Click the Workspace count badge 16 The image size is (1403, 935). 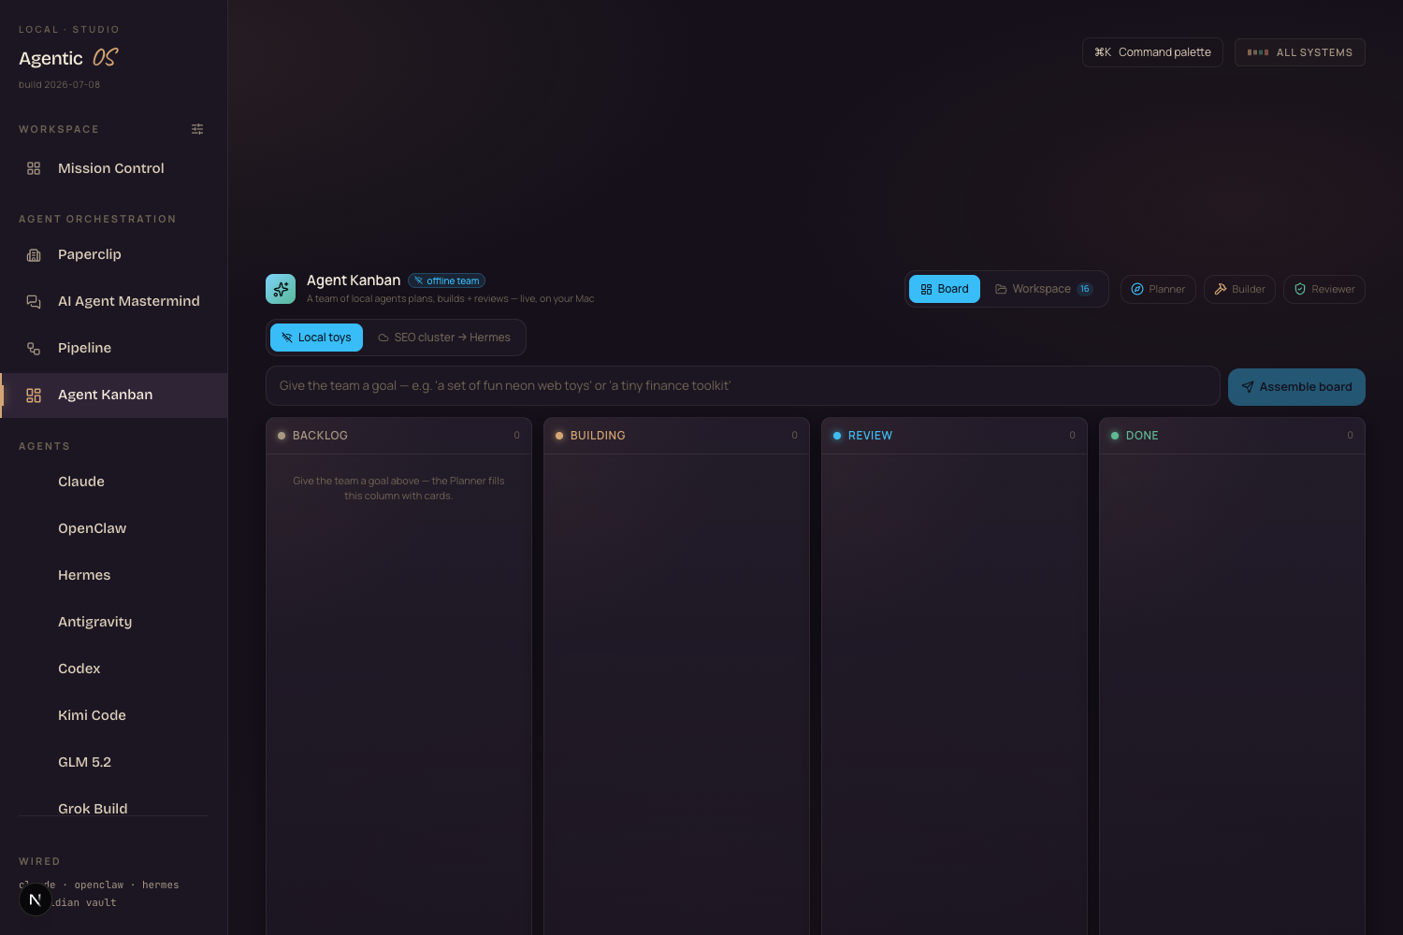(1084, 289)
